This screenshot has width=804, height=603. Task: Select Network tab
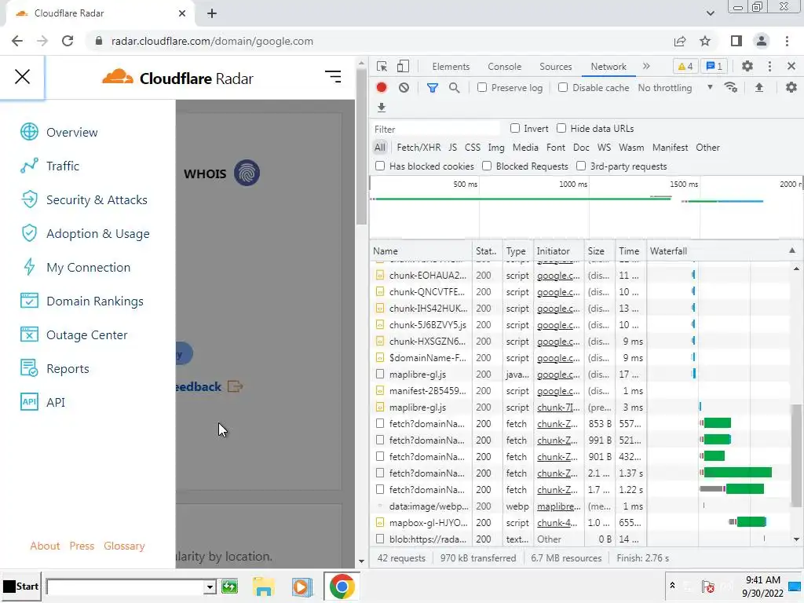608,67
